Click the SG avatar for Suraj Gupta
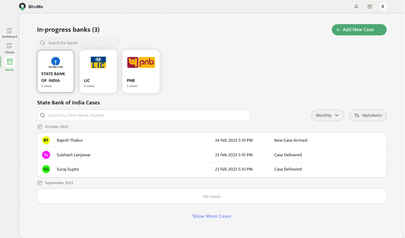 coord(46,169)
